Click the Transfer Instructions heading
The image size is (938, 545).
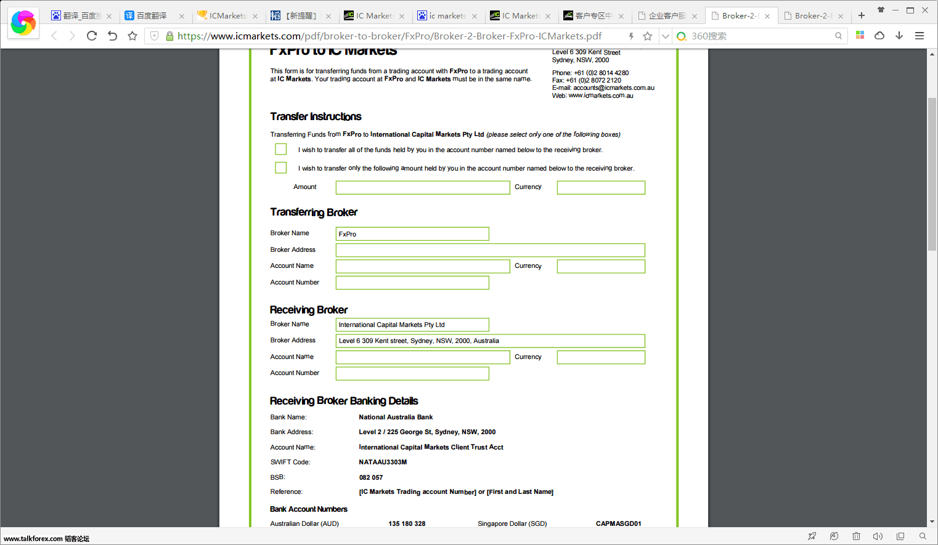point(316,116)
